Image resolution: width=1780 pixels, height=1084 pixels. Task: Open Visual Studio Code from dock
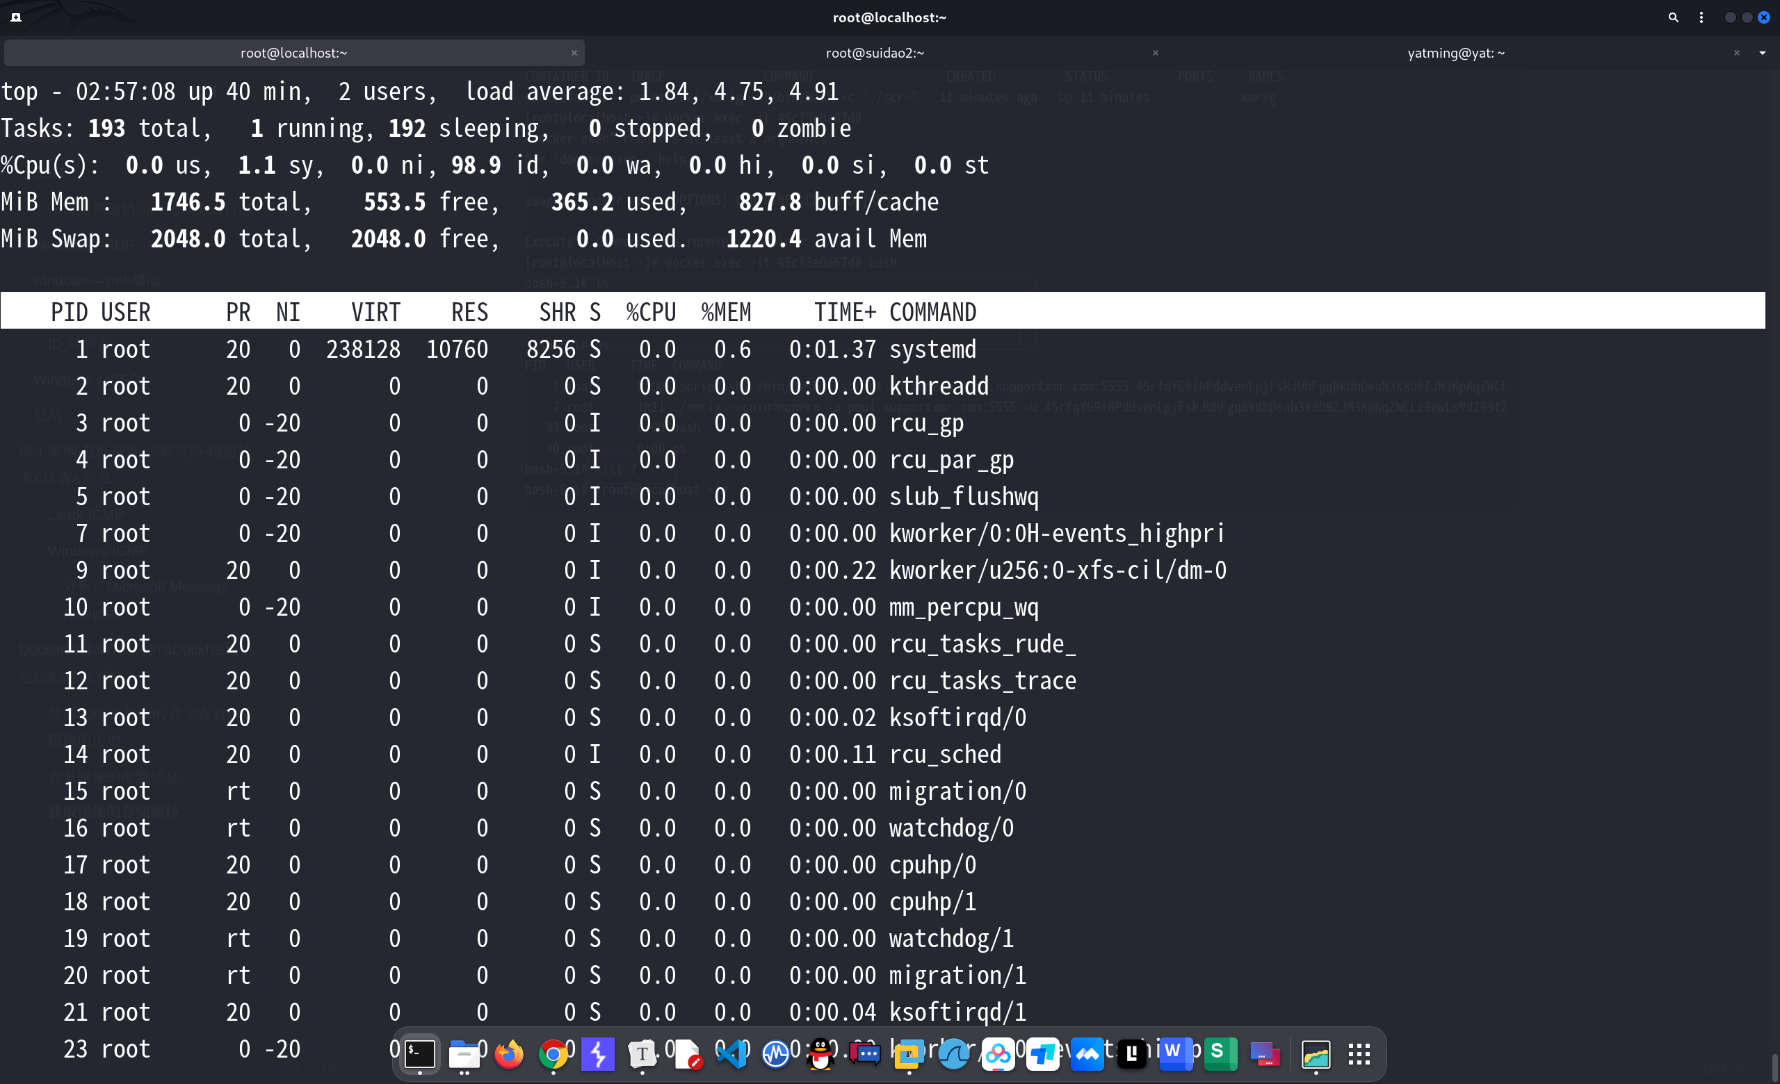coord(731,1054)
